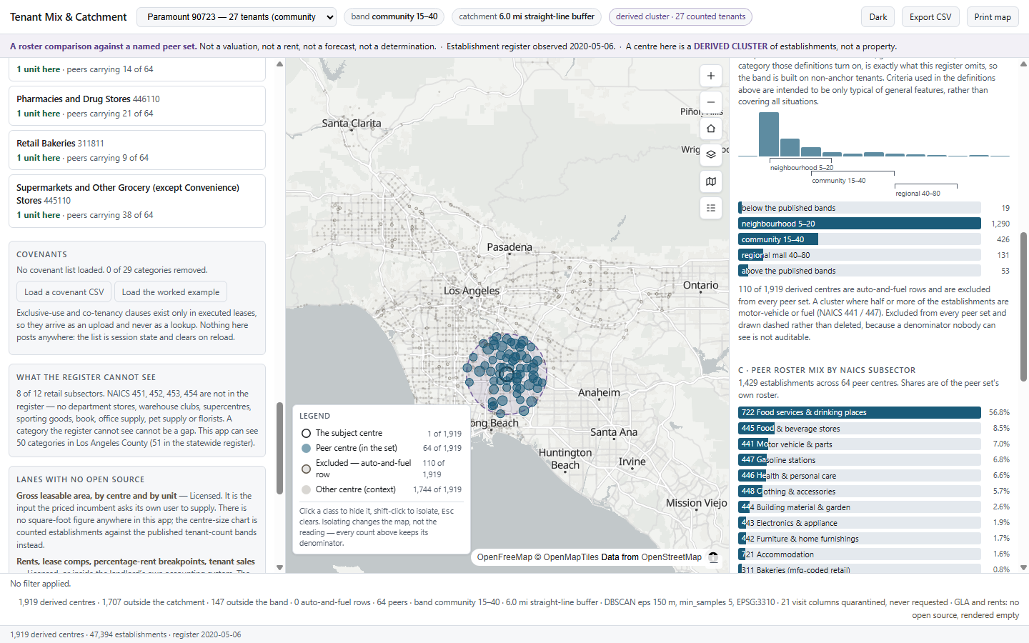Zoom in on the catchment map
Screen dimensions: 1029x643
pos(710,76)
